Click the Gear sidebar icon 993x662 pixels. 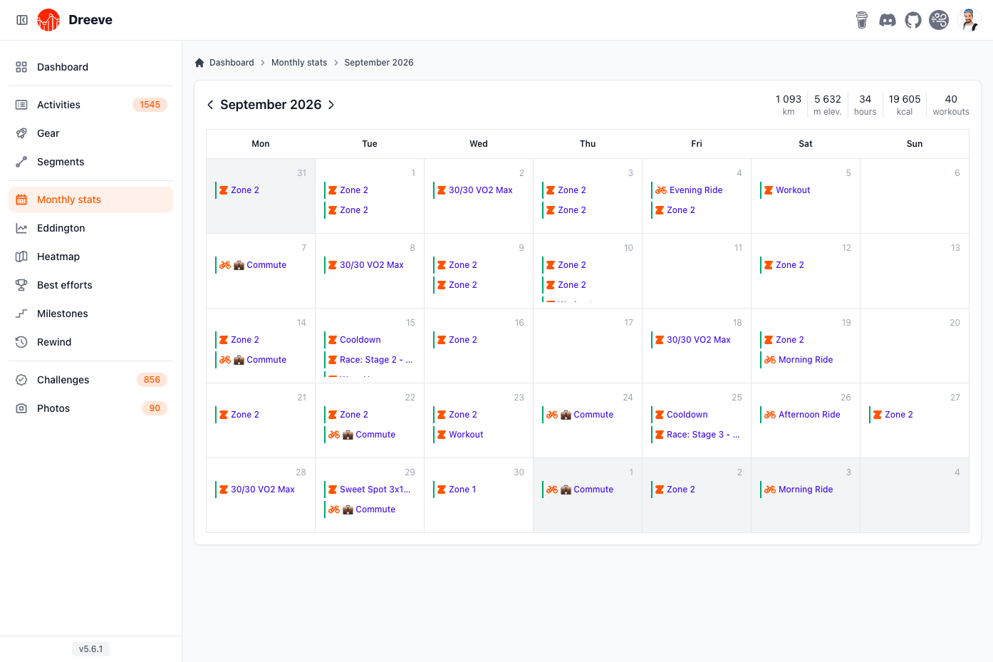pos(21,133)
